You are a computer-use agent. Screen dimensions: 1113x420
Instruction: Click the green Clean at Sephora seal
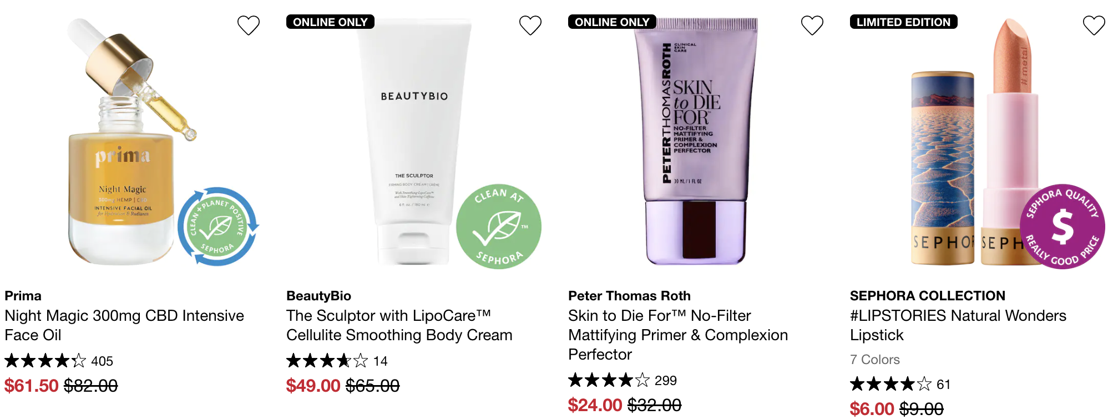coord(498,226)
